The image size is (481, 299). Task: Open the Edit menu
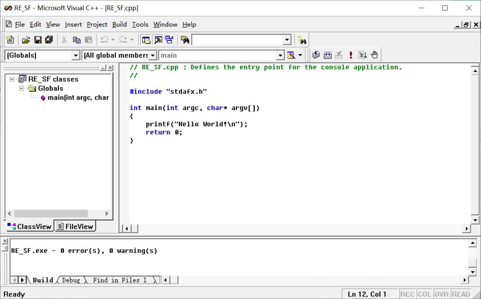click(x=35, y=24)
